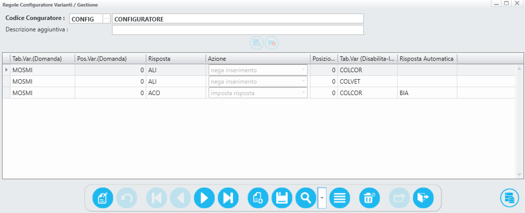
Task: Select the COLCOR cell in the BIA row
Action: (367, 93)
